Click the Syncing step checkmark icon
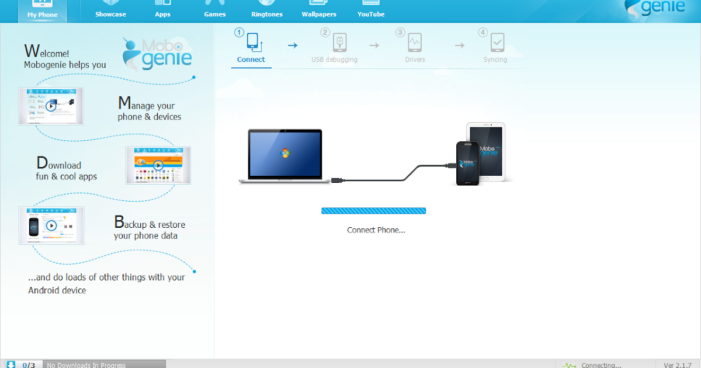Screen dimensions: 701x368 pos(497,42)
